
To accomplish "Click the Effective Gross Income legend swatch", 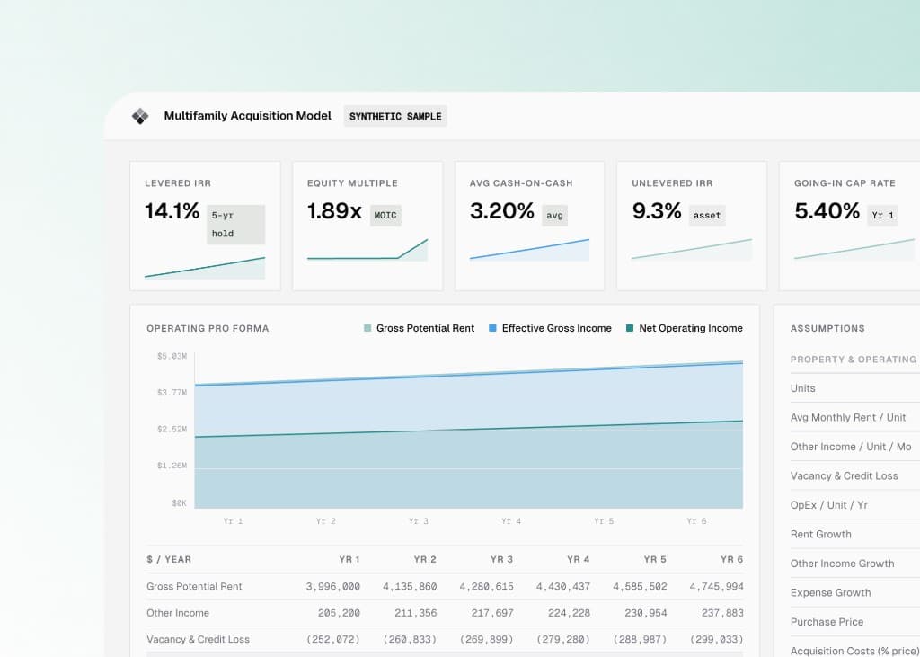I will coord(493,328).
